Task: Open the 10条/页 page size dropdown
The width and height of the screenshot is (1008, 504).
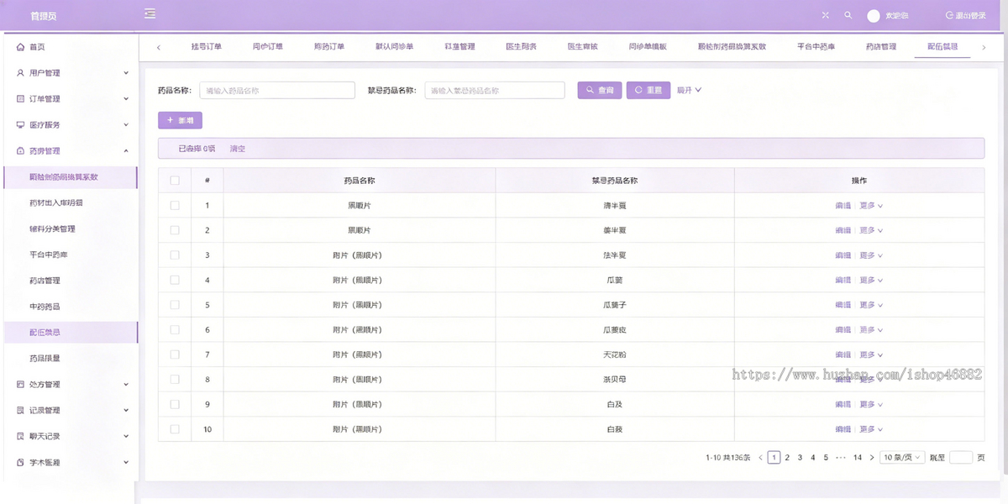Action: pos(902,458)
